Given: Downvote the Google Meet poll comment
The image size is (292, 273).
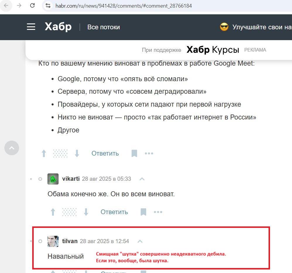Looking at the screenshot, I should tap(77, 153).
